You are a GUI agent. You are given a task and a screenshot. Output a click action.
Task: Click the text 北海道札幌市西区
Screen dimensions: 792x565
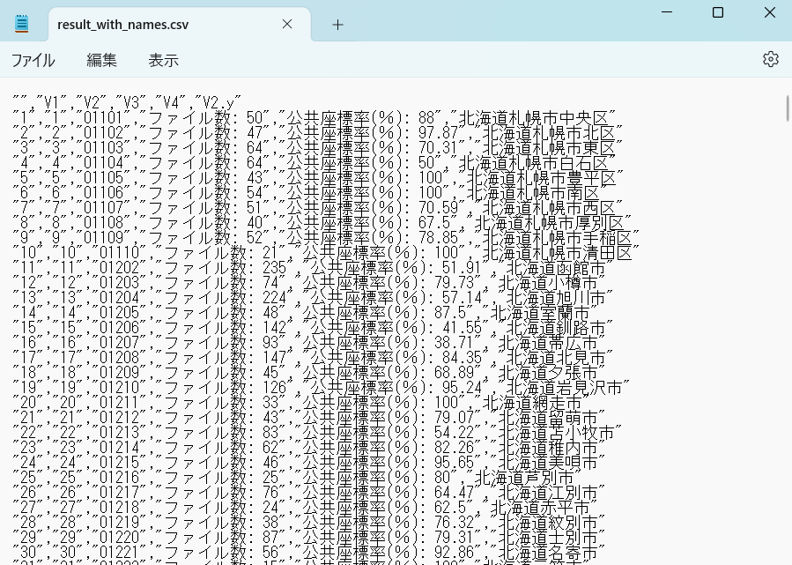click(x=549, y=208)
